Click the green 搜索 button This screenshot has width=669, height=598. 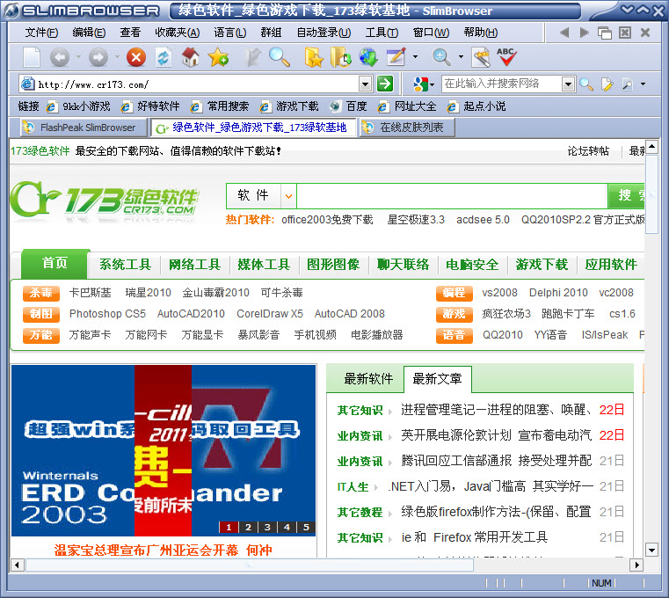(626, 195)
